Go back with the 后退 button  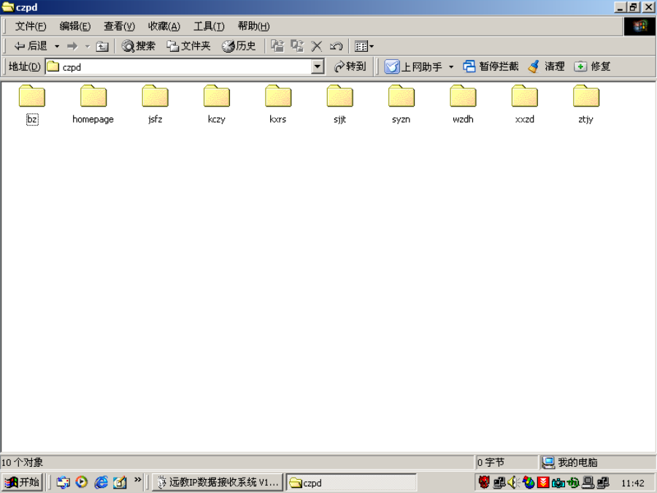point(30,46)
